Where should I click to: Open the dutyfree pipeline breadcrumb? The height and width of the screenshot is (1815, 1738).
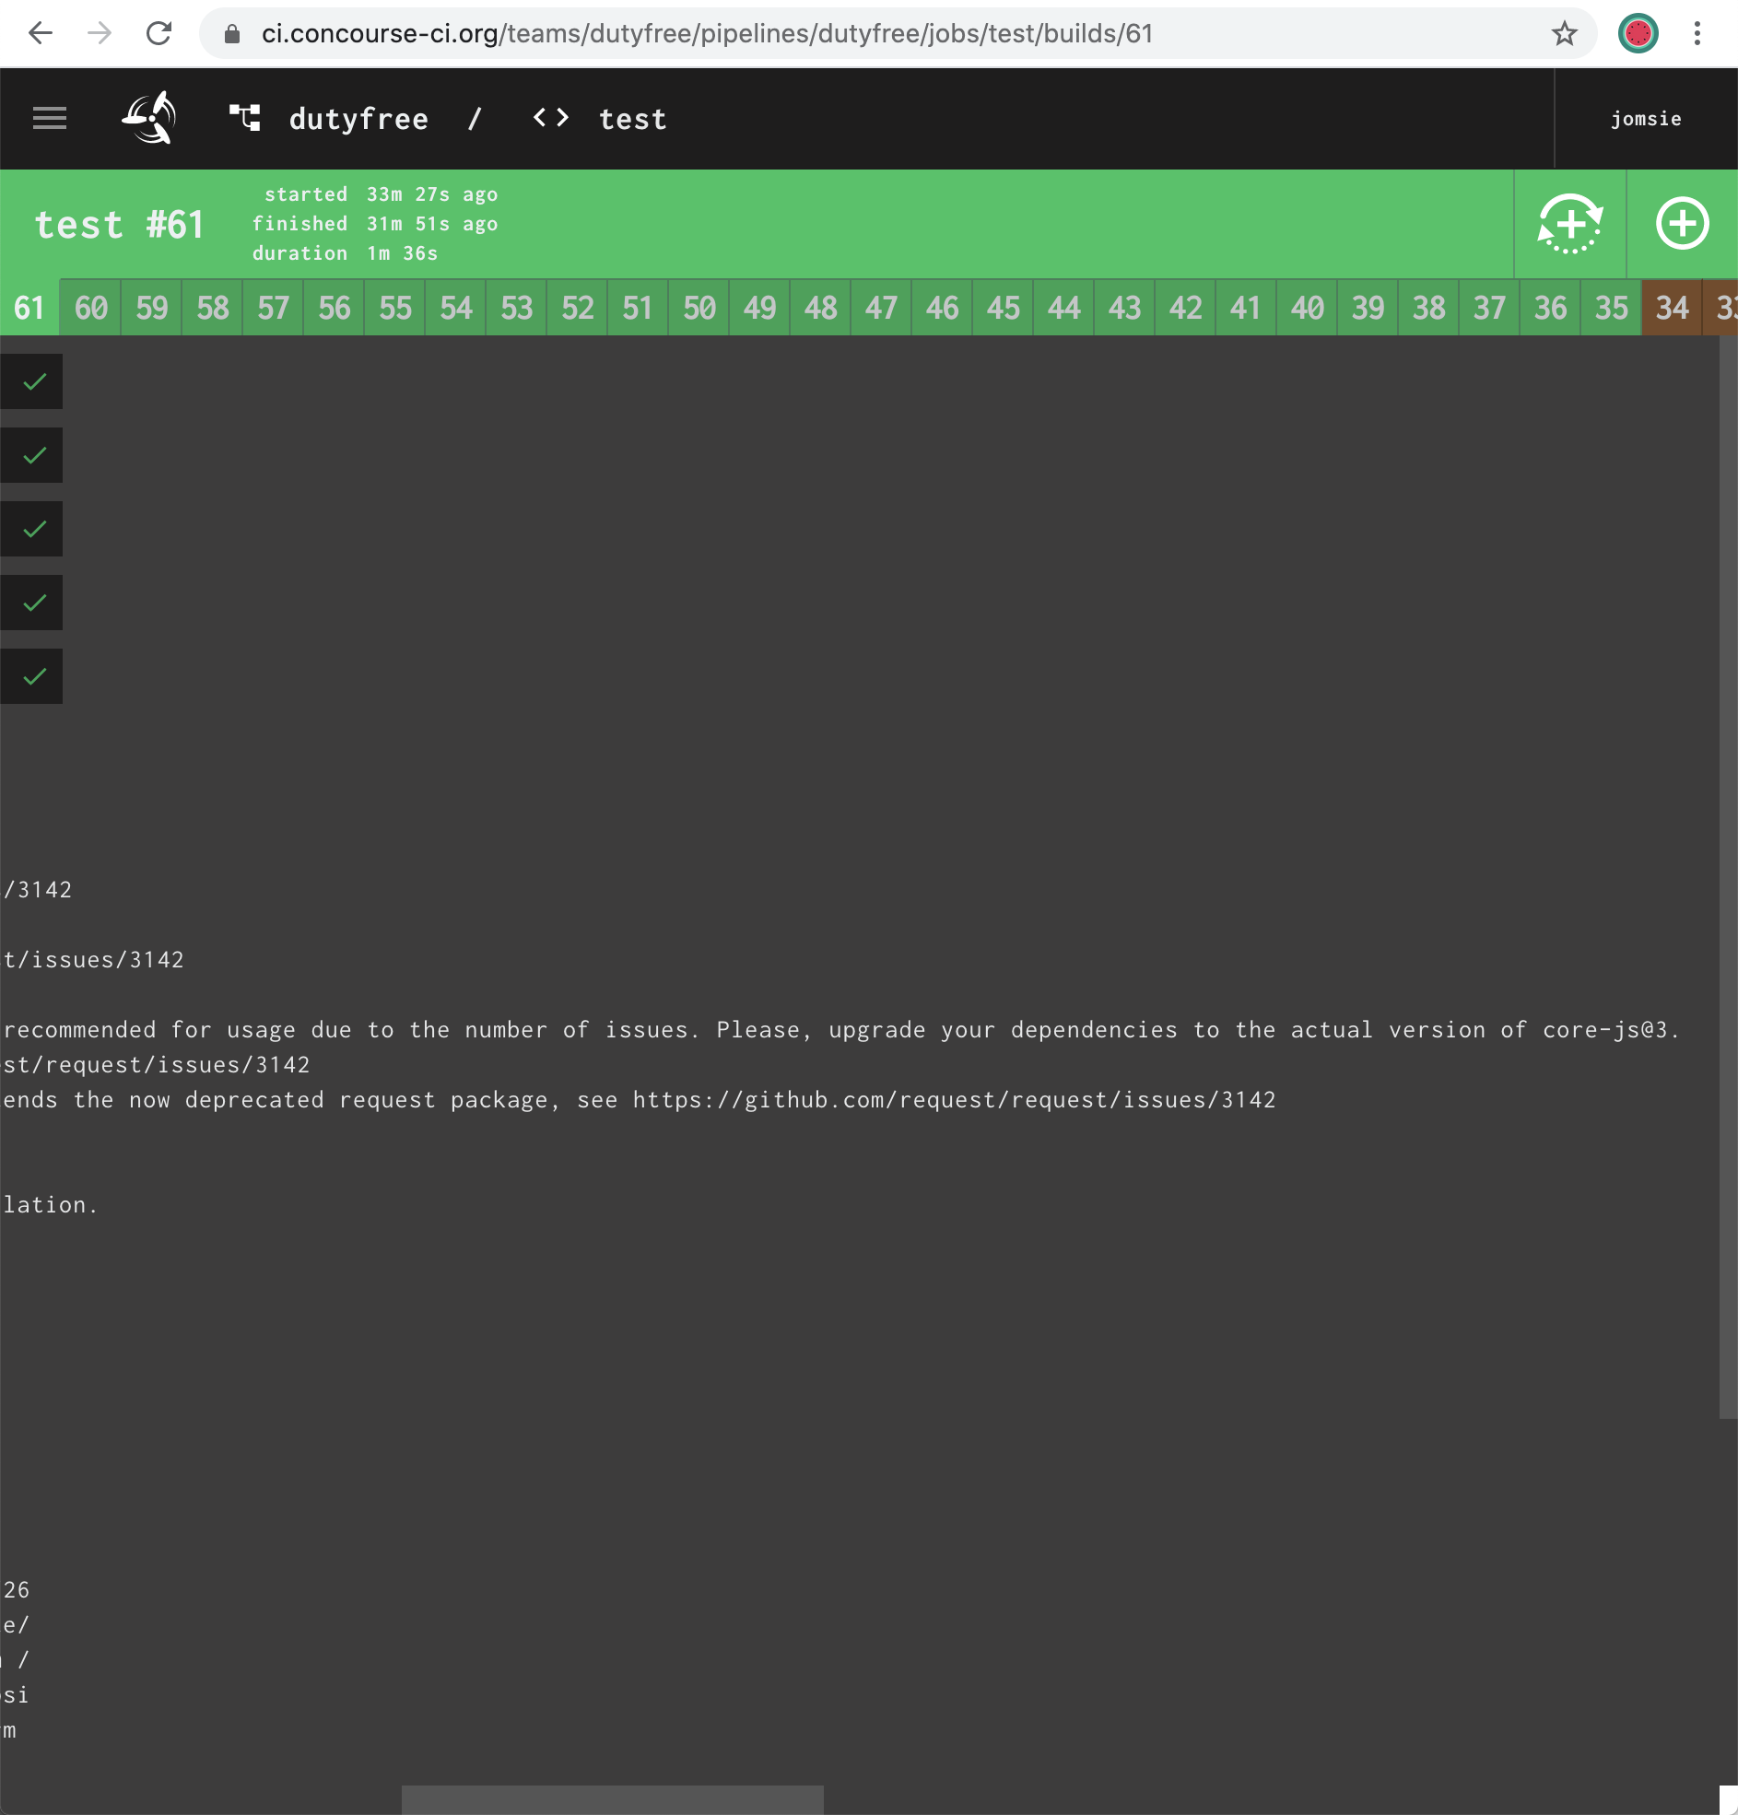click(x=359, y=119)
